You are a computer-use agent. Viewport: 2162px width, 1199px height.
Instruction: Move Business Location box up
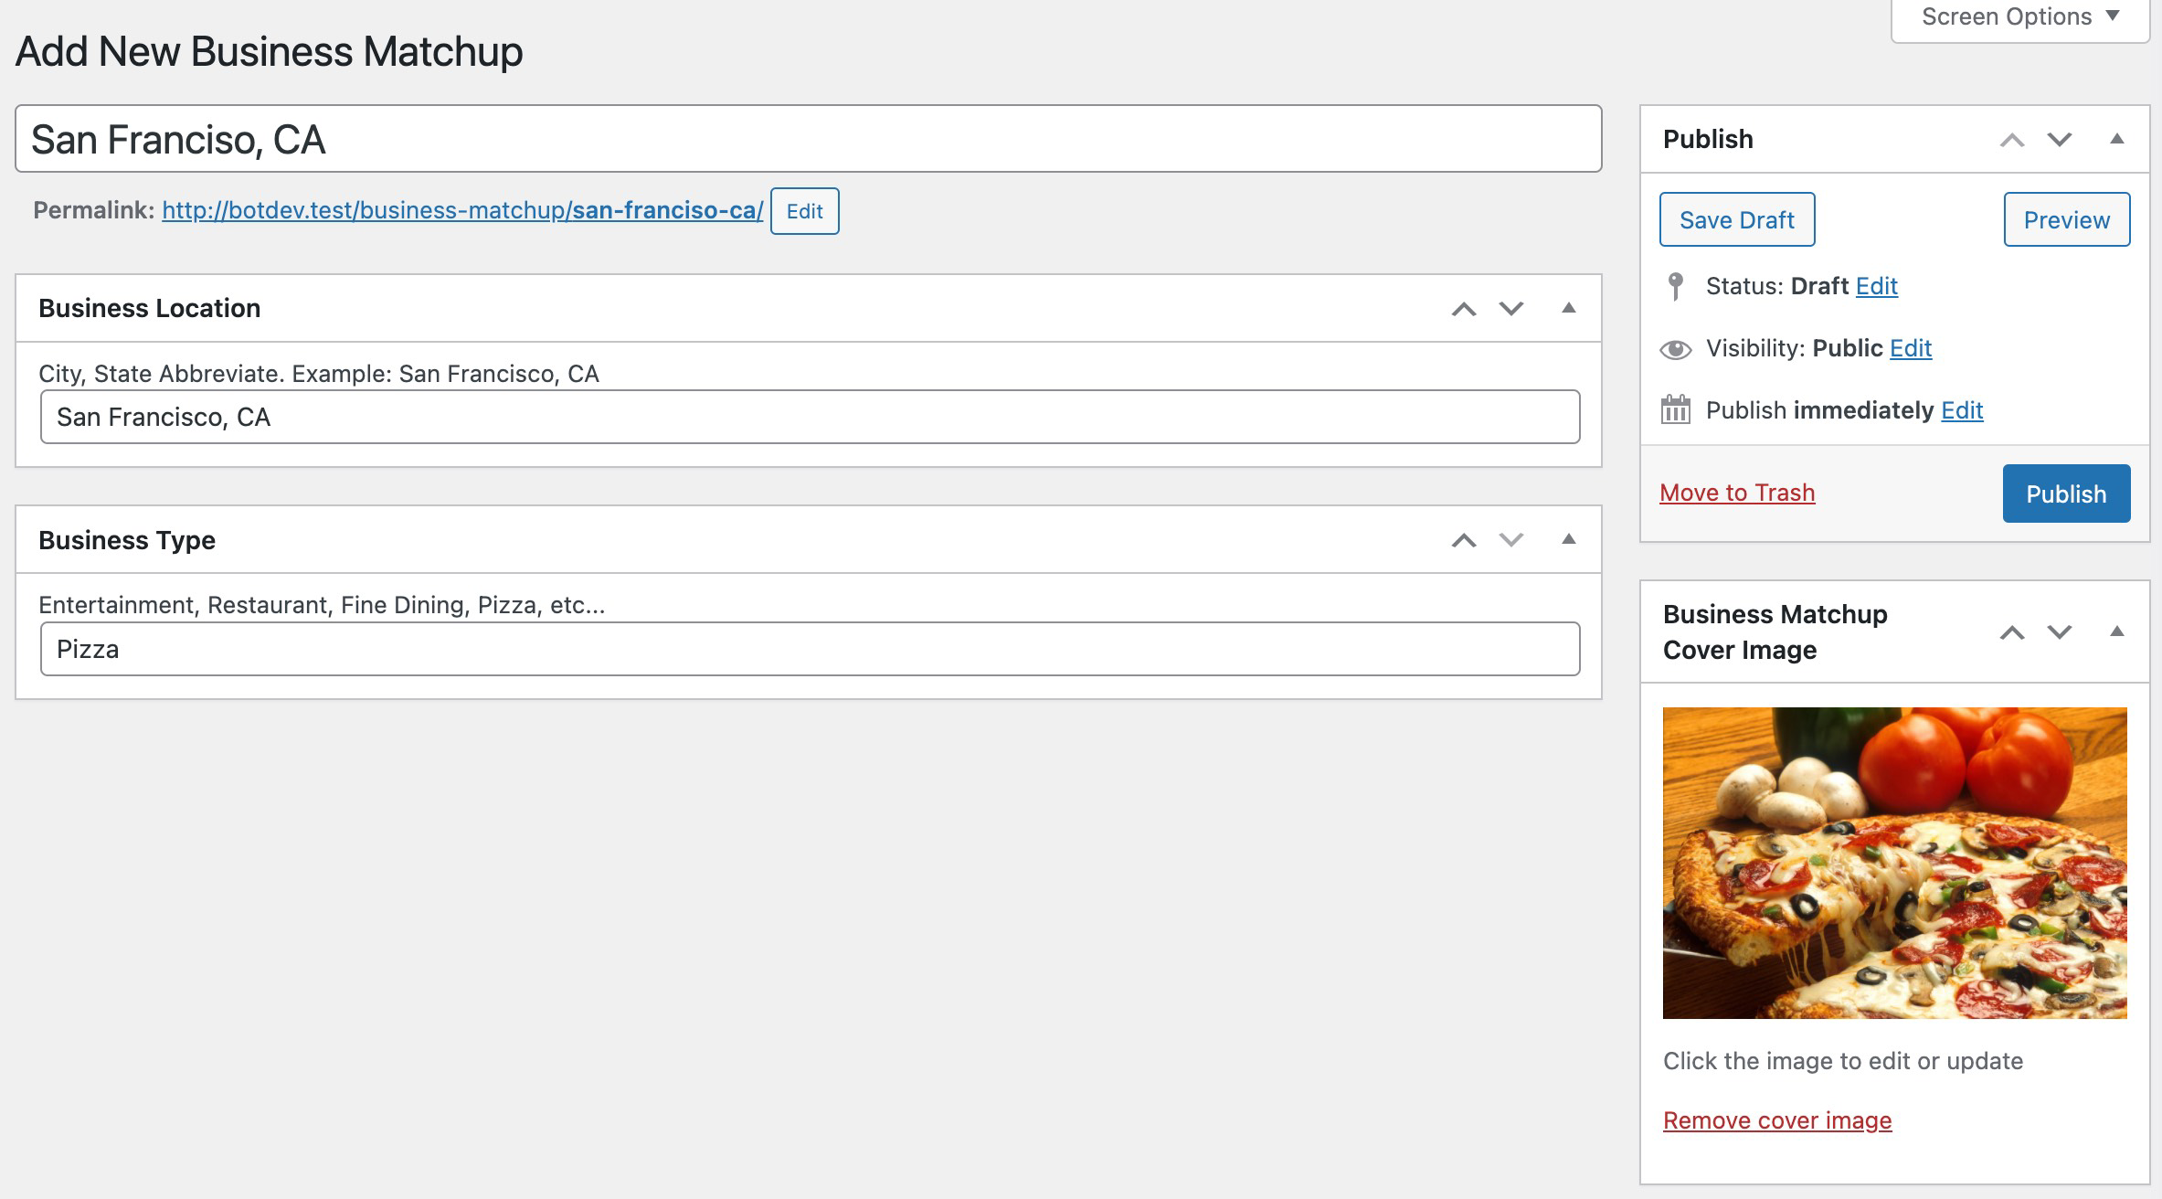(x=1464, y=309)
